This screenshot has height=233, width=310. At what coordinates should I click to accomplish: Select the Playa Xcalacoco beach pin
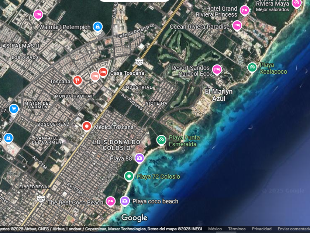(252, 67)
